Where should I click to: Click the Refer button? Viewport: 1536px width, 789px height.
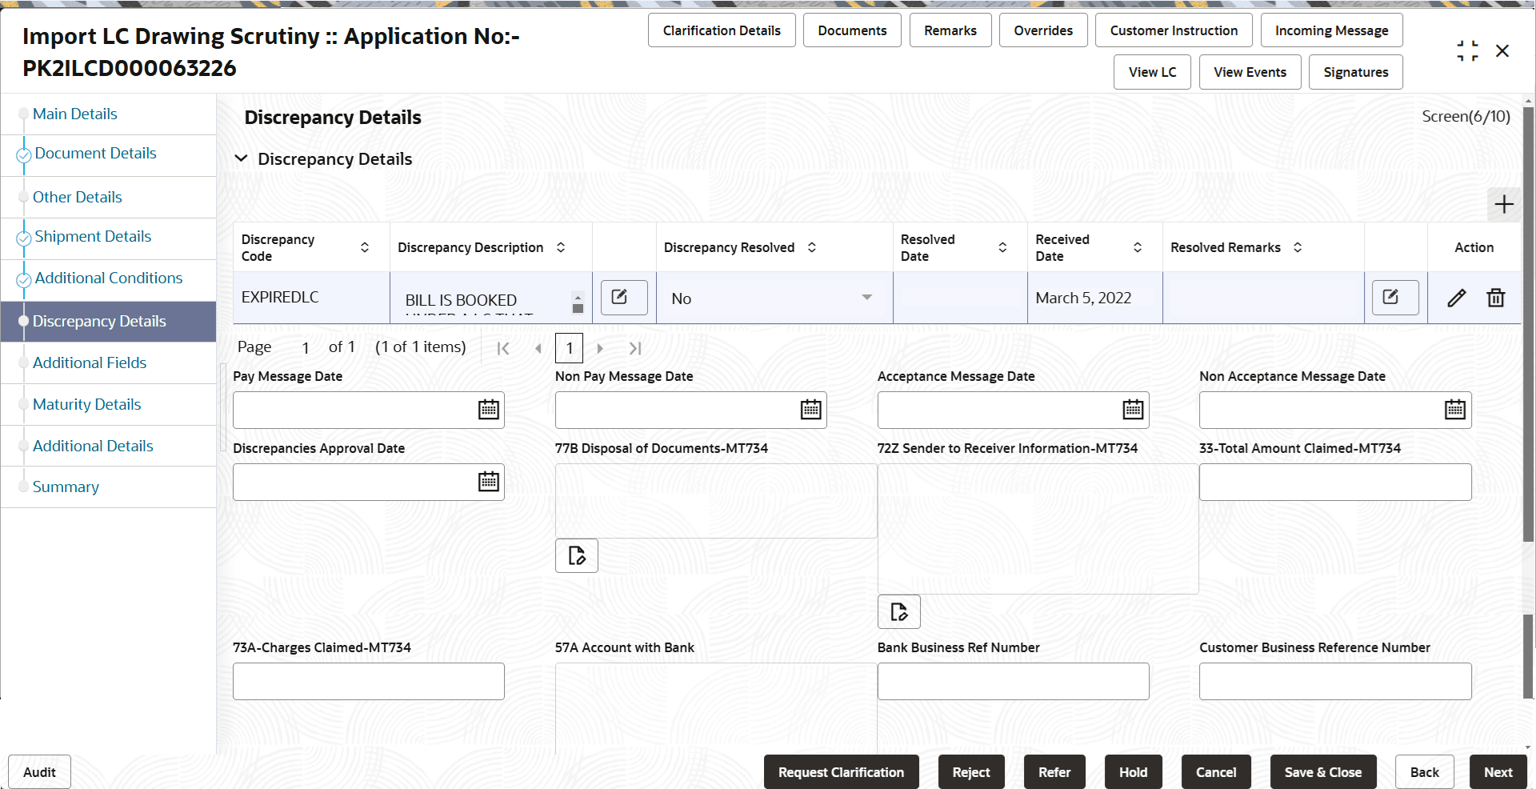coord(1054,772)
